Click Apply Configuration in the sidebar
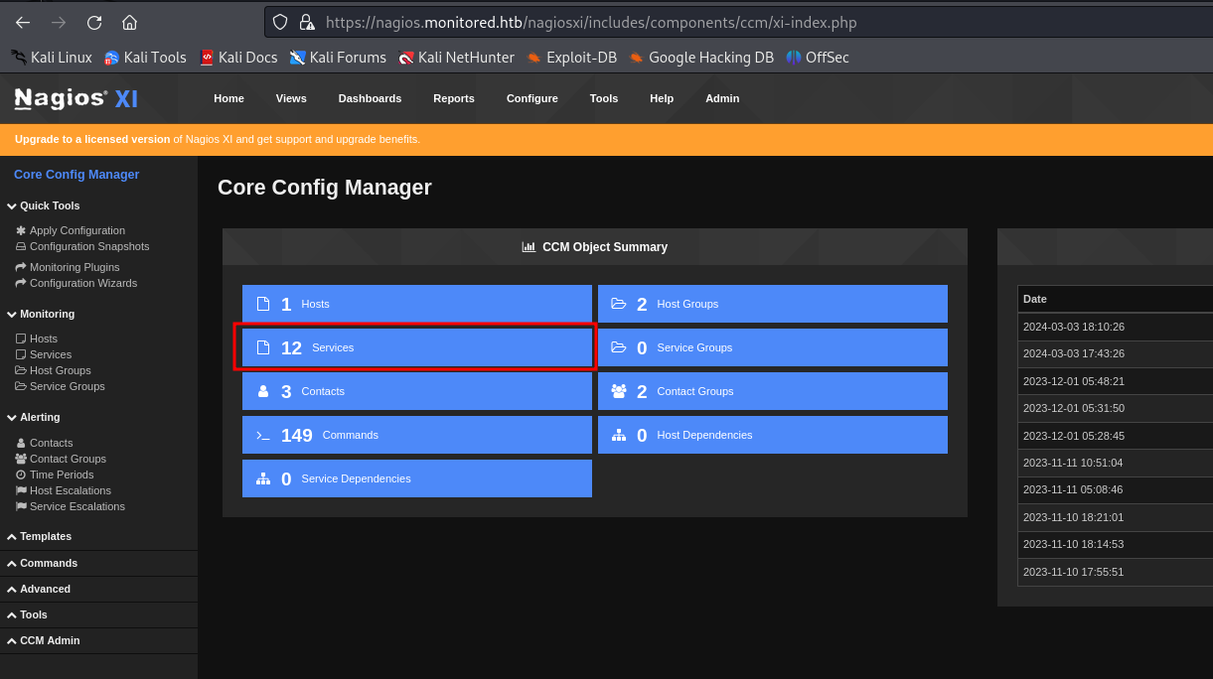 (x=71, y=230)
